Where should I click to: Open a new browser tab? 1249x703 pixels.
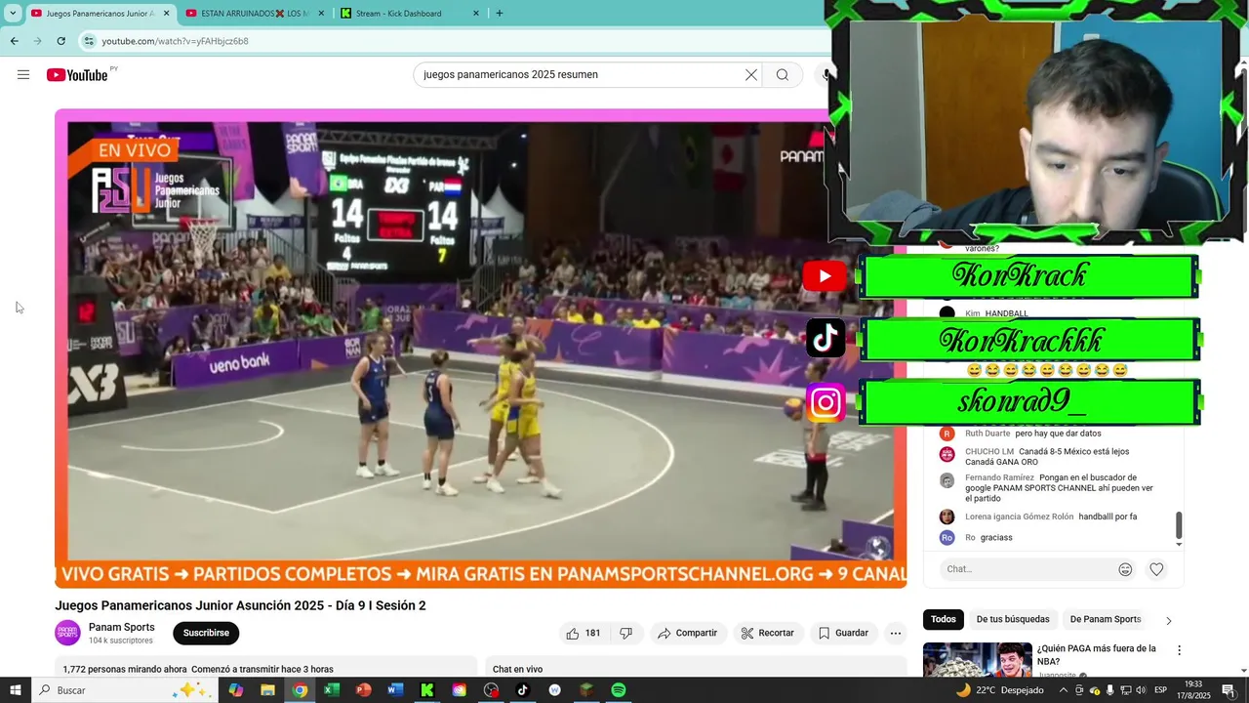[x=500, y=14]
